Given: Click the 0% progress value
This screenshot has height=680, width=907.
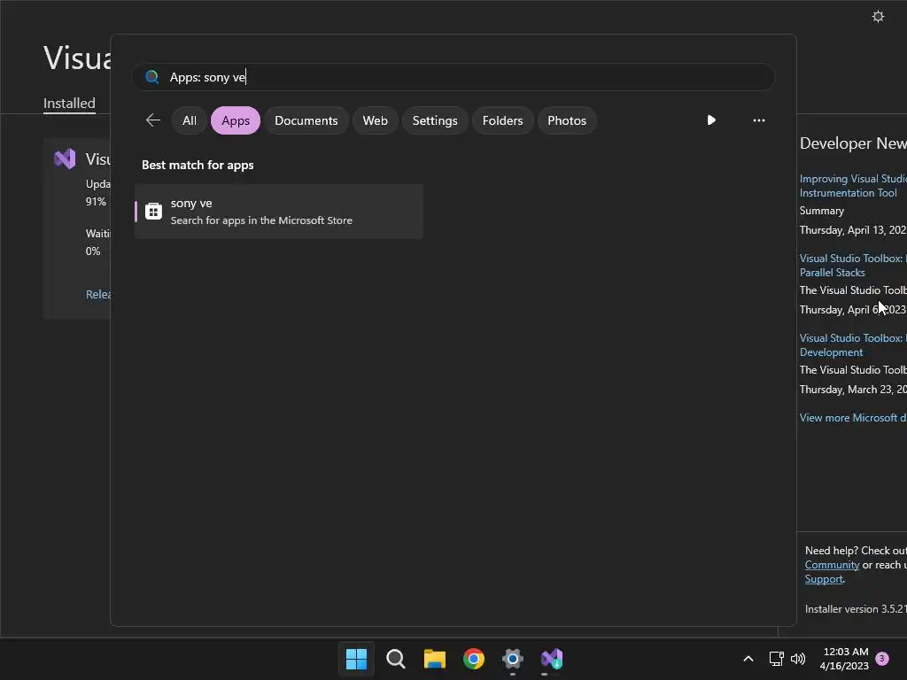Looking at the screenshot, I should pyautogui.click(x=93, y=251).
